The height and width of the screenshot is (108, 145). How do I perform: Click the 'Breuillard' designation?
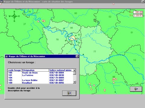point(27,83)
